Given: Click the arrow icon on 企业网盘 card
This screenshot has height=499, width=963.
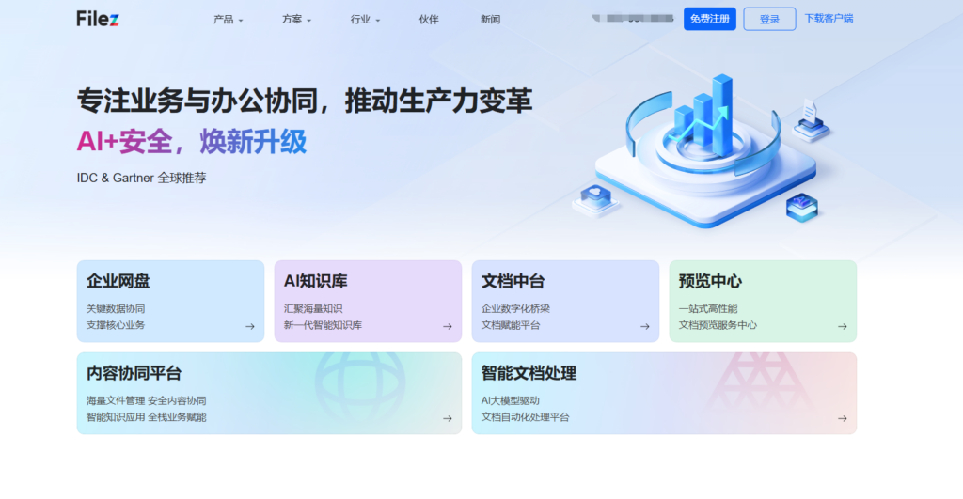Looking at the screenshot, I should tap(250, 326).
